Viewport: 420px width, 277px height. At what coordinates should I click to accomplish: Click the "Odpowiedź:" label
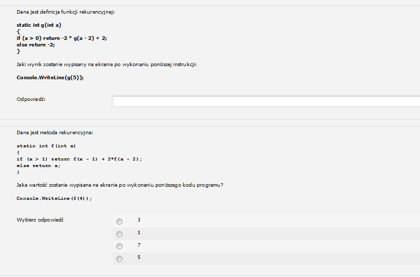(31, 99)
